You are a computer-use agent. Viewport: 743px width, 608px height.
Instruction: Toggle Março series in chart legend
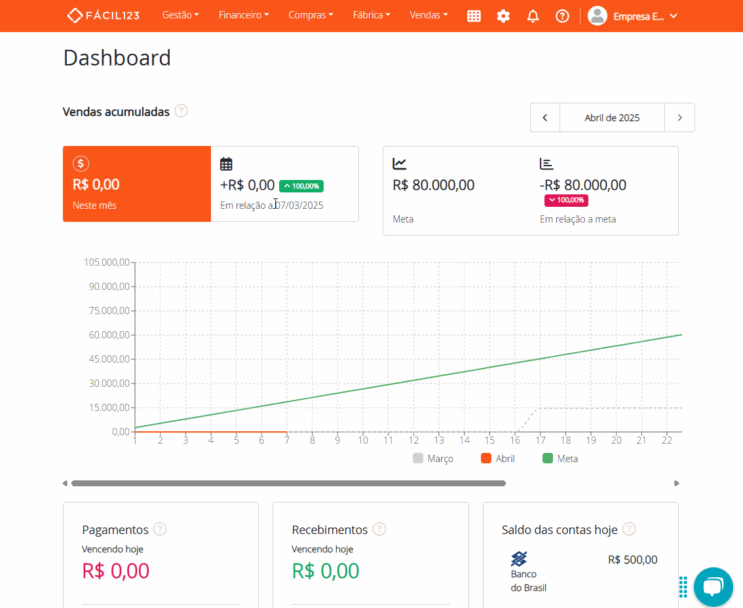(x=433, y=459)
